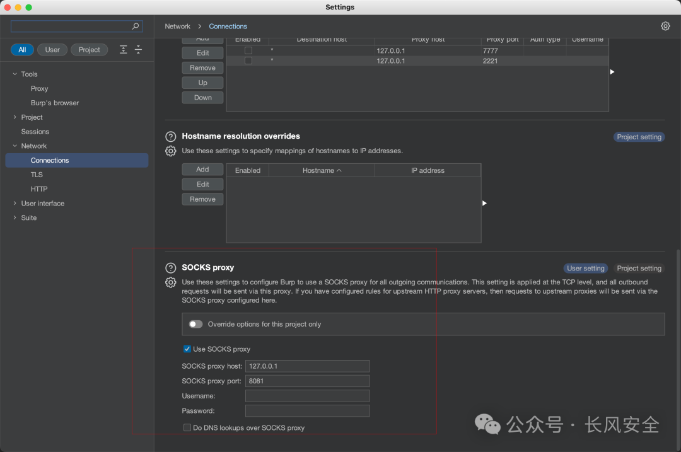
Task: Enable upstream proxy rule with port 2221
Action: 248,61
